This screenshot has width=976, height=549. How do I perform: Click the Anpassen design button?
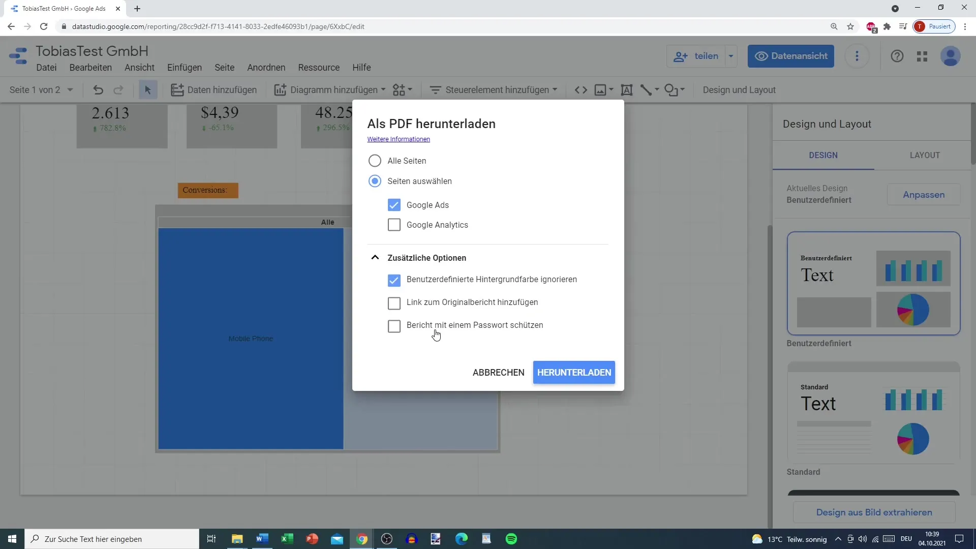click(924, 195)
